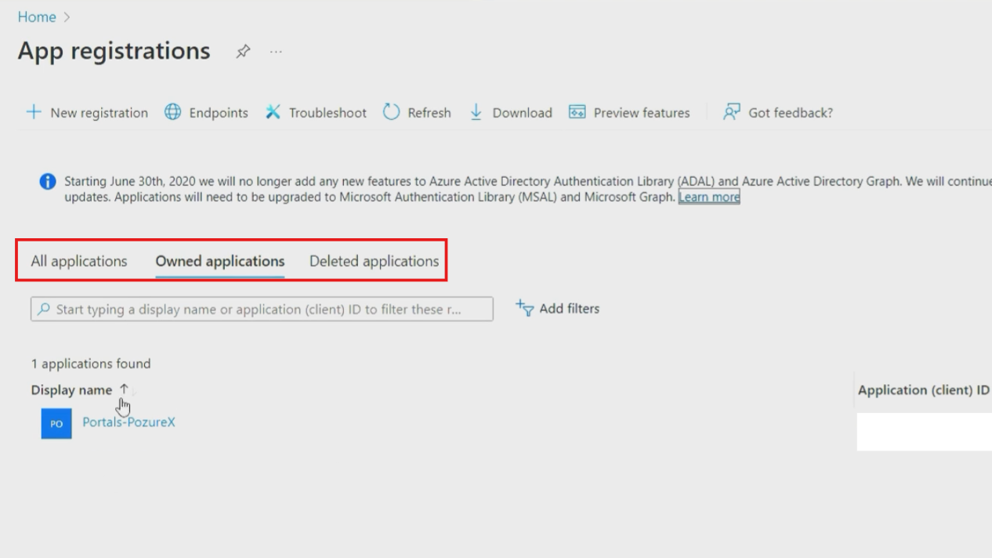Open the ellipsis more options menu
The image size is (992, 558).
(x=276, y=52)
